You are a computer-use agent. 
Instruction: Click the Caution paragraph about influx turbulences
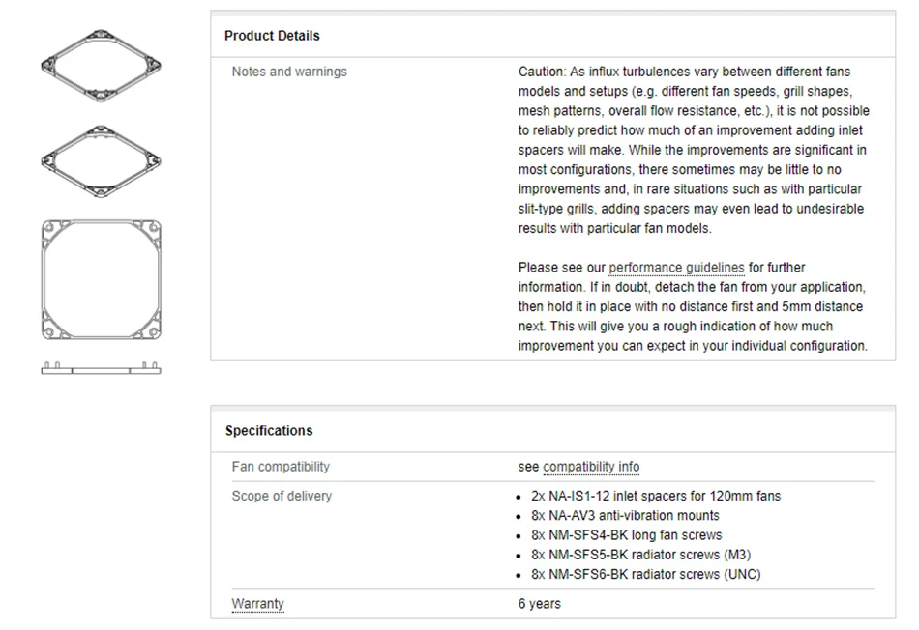click(x=693, y=150)
